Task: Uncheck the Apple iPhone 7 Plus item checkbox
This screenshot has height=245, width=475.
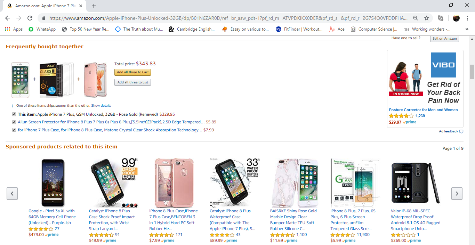Action: tap(14, 114)
